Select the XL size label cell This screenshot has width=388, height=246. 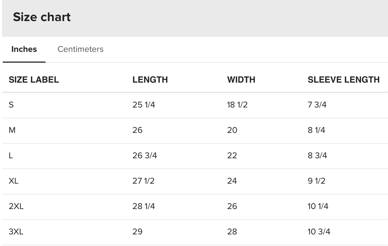[x=14, y=181]
